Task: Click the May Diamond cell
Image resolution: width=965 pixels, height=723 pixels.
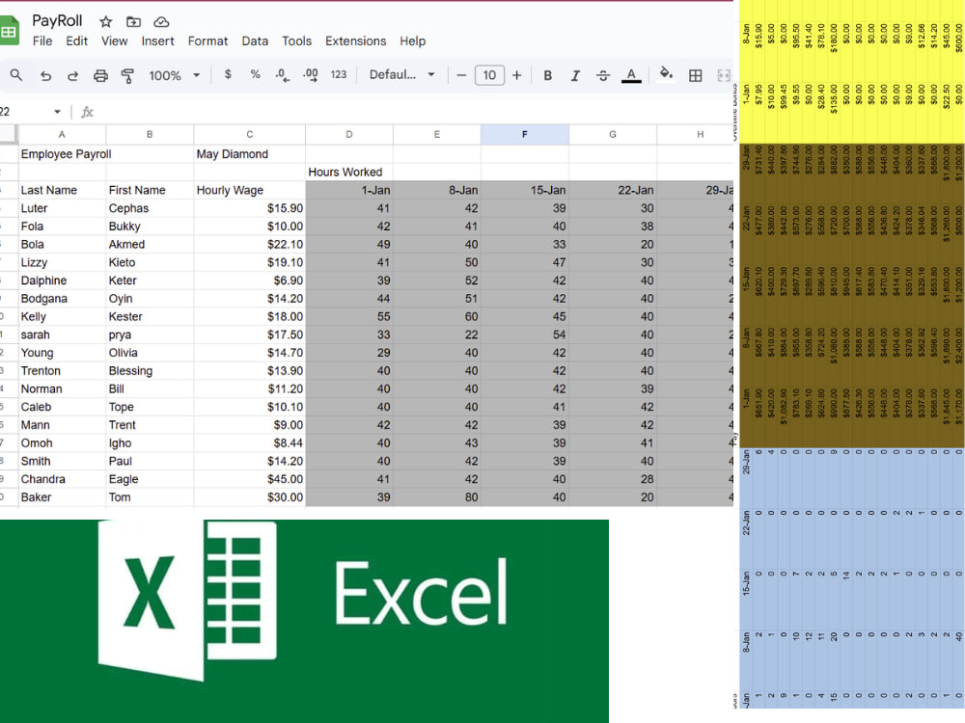Action: (249, 154)
